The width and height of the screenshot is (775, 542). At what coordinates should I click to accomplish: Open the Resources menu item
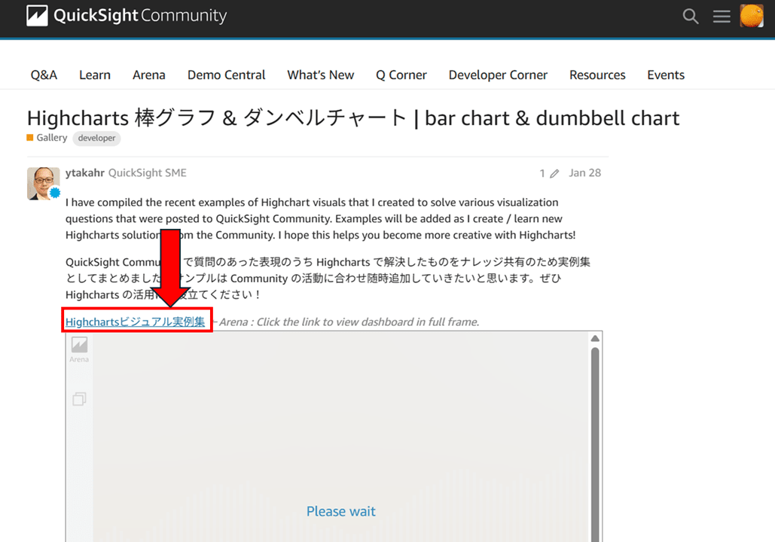pos(597,75)
